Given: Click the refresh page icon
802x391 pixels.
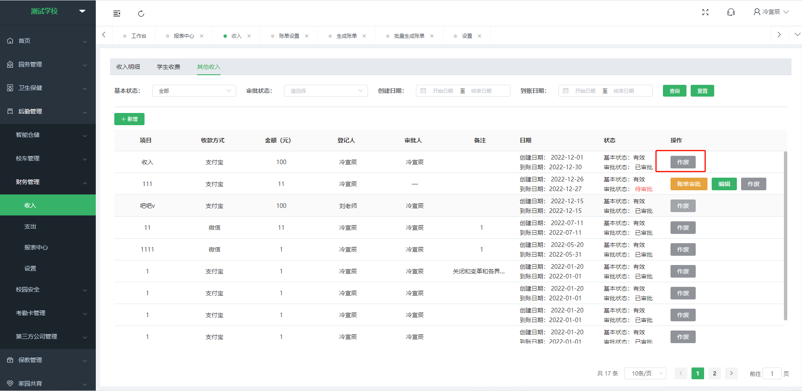Looking at the screenshot, I should coord(141,13).
